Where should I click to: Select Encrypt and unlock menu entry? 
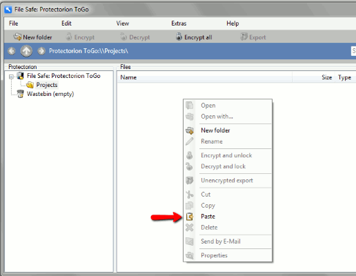[x=228, y=155]
